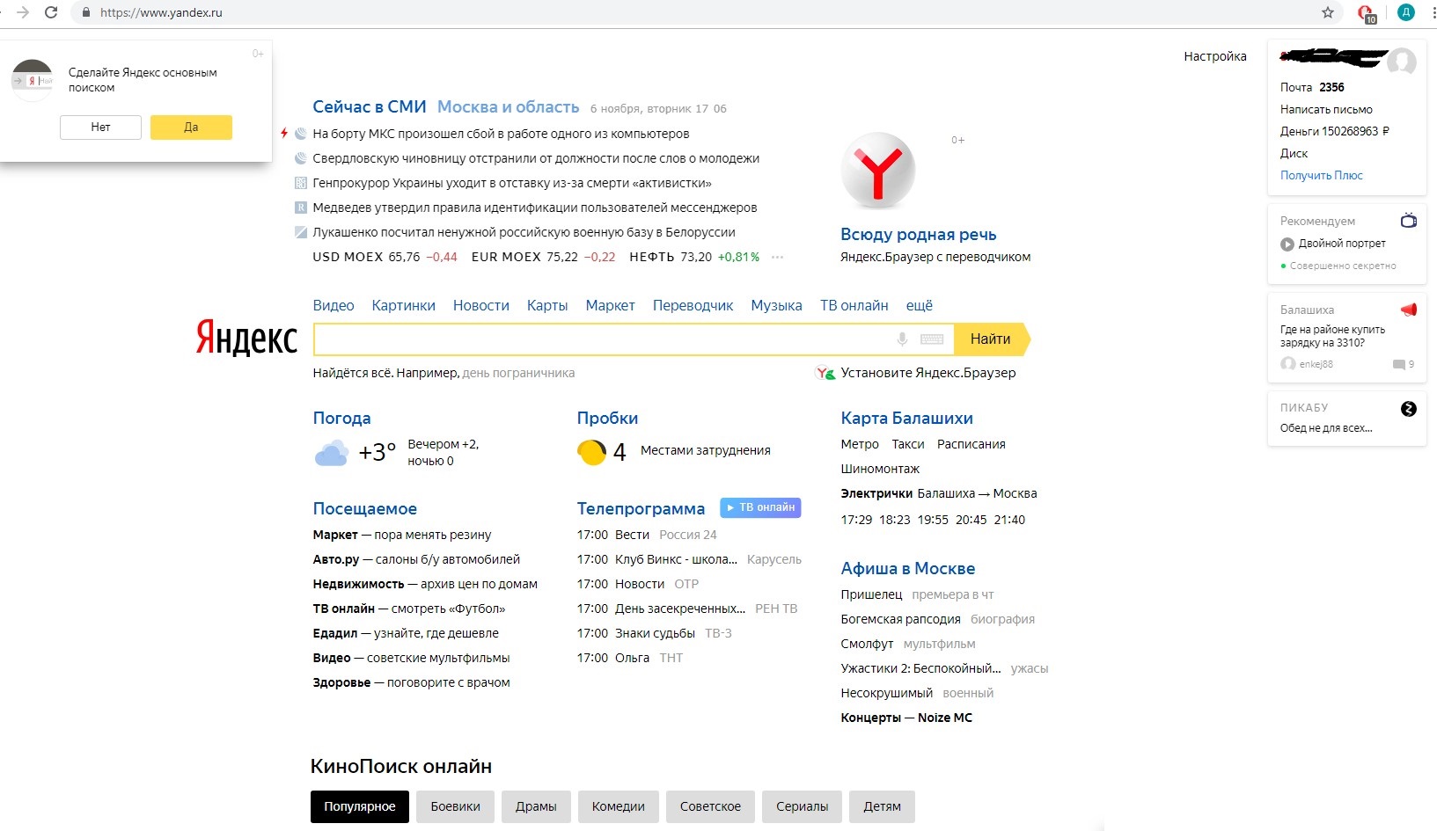
Task: Click the comments icon with count 9
Action: point(1399,364)
